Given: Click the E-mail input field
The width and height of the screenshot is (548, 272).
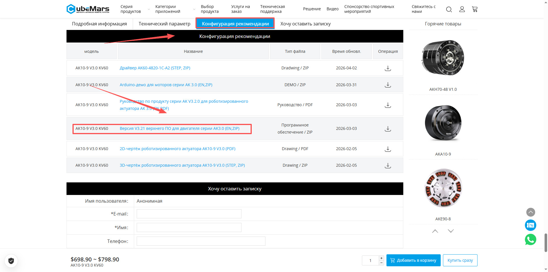Looking at the screenshot, I should coord(189,214).
